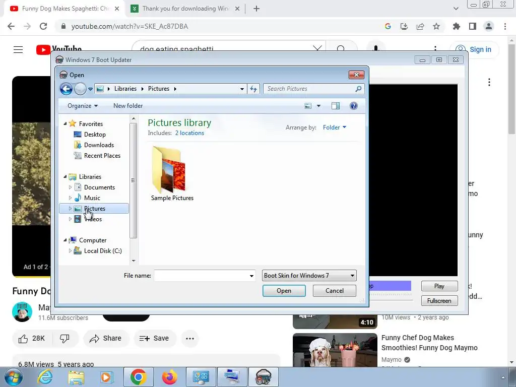Click the Save button under video
The image size is (516, 387).
point(154,338)
